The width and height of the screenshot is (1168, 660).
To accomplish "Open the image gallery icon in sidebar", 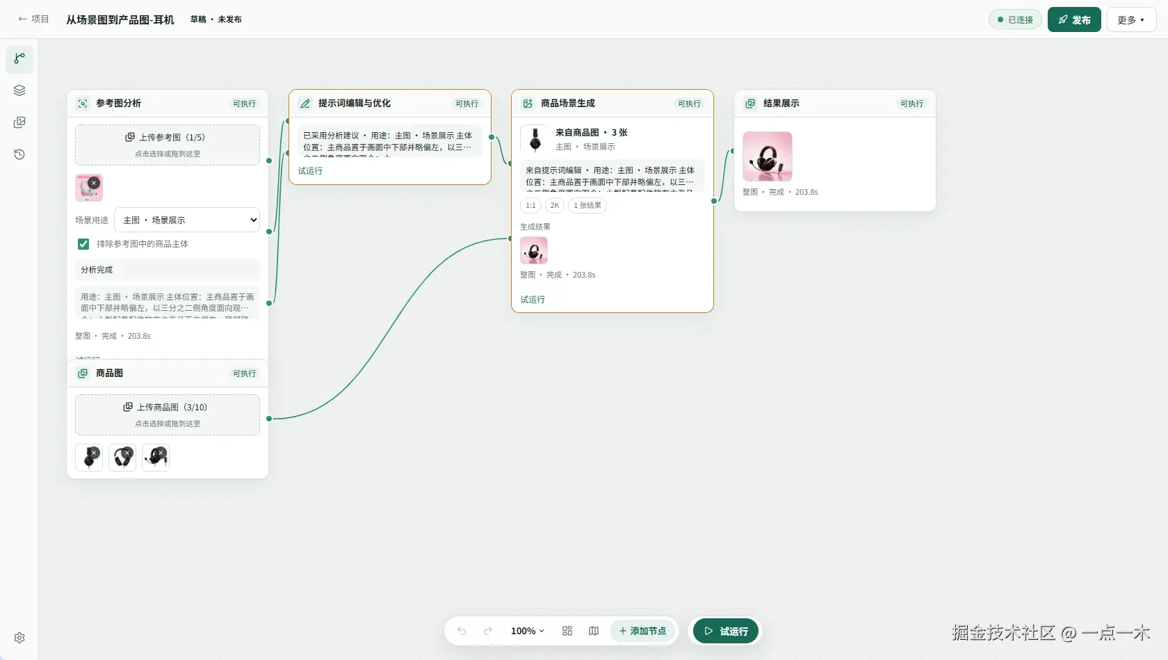I will pos(19,122).
